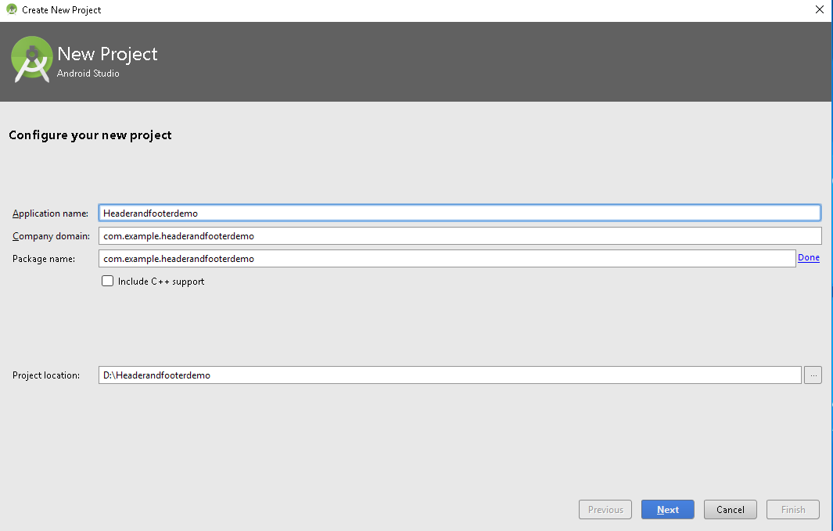
Task: Click the Project location label
Action: pyautogui.click(x=46, y=375)
